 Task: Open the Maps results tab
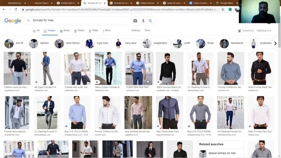(94, 31)
